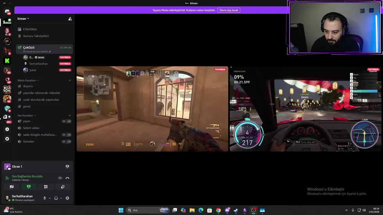Viewport: 383px width, 215px height.
Task: Join the Genelev voice channel
Action: [45, 142]
